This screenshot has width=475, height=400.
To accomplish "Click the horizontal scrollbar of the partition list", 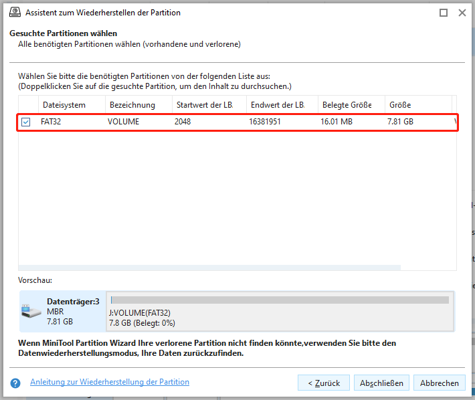I will click(x=209, y=268).
